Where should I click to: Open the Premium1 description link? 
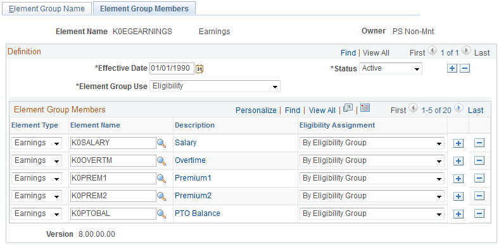click(x=193, y=178)
